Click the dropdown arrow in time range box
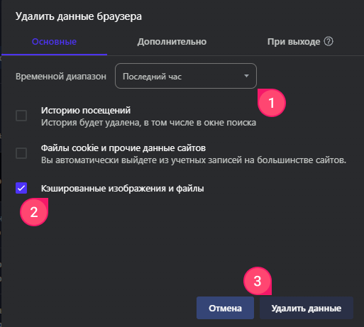Viewport: 364px width, 327px height. click(246, 76)
